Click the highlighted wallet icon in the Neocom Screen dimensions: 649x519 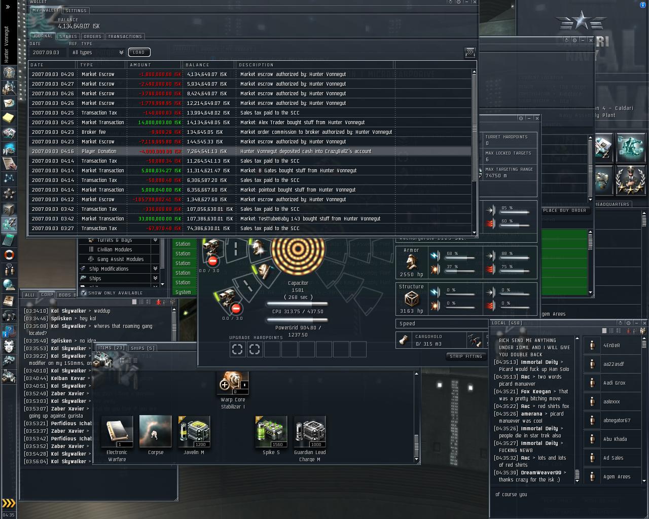coord(9,224)
